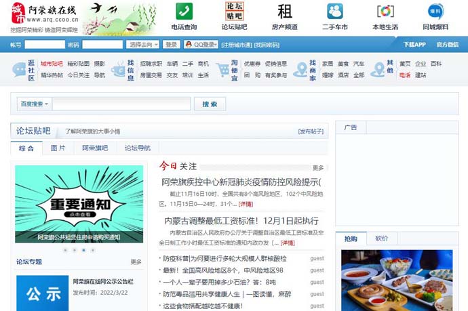Viewport: 468px width, 311px height.
Task: Click the 阿荣旗在线 site logo
Action: tap(45, 18)
